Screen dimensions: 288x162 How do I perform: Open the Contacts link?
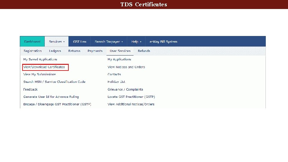click(114, 74)
